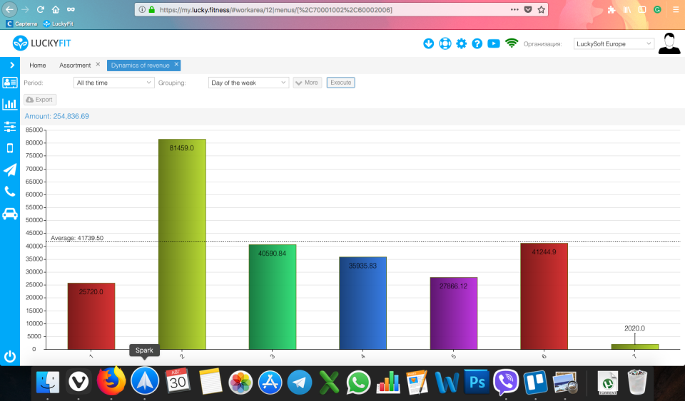685x401 pixels.
Task: Click the red bar labeled 41244.9
Action: [544, 296]
